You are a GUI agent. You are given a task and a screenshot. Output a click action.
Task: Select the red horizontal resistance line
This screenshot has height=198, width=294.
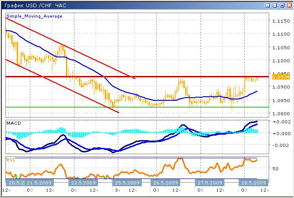coord(203,77)
